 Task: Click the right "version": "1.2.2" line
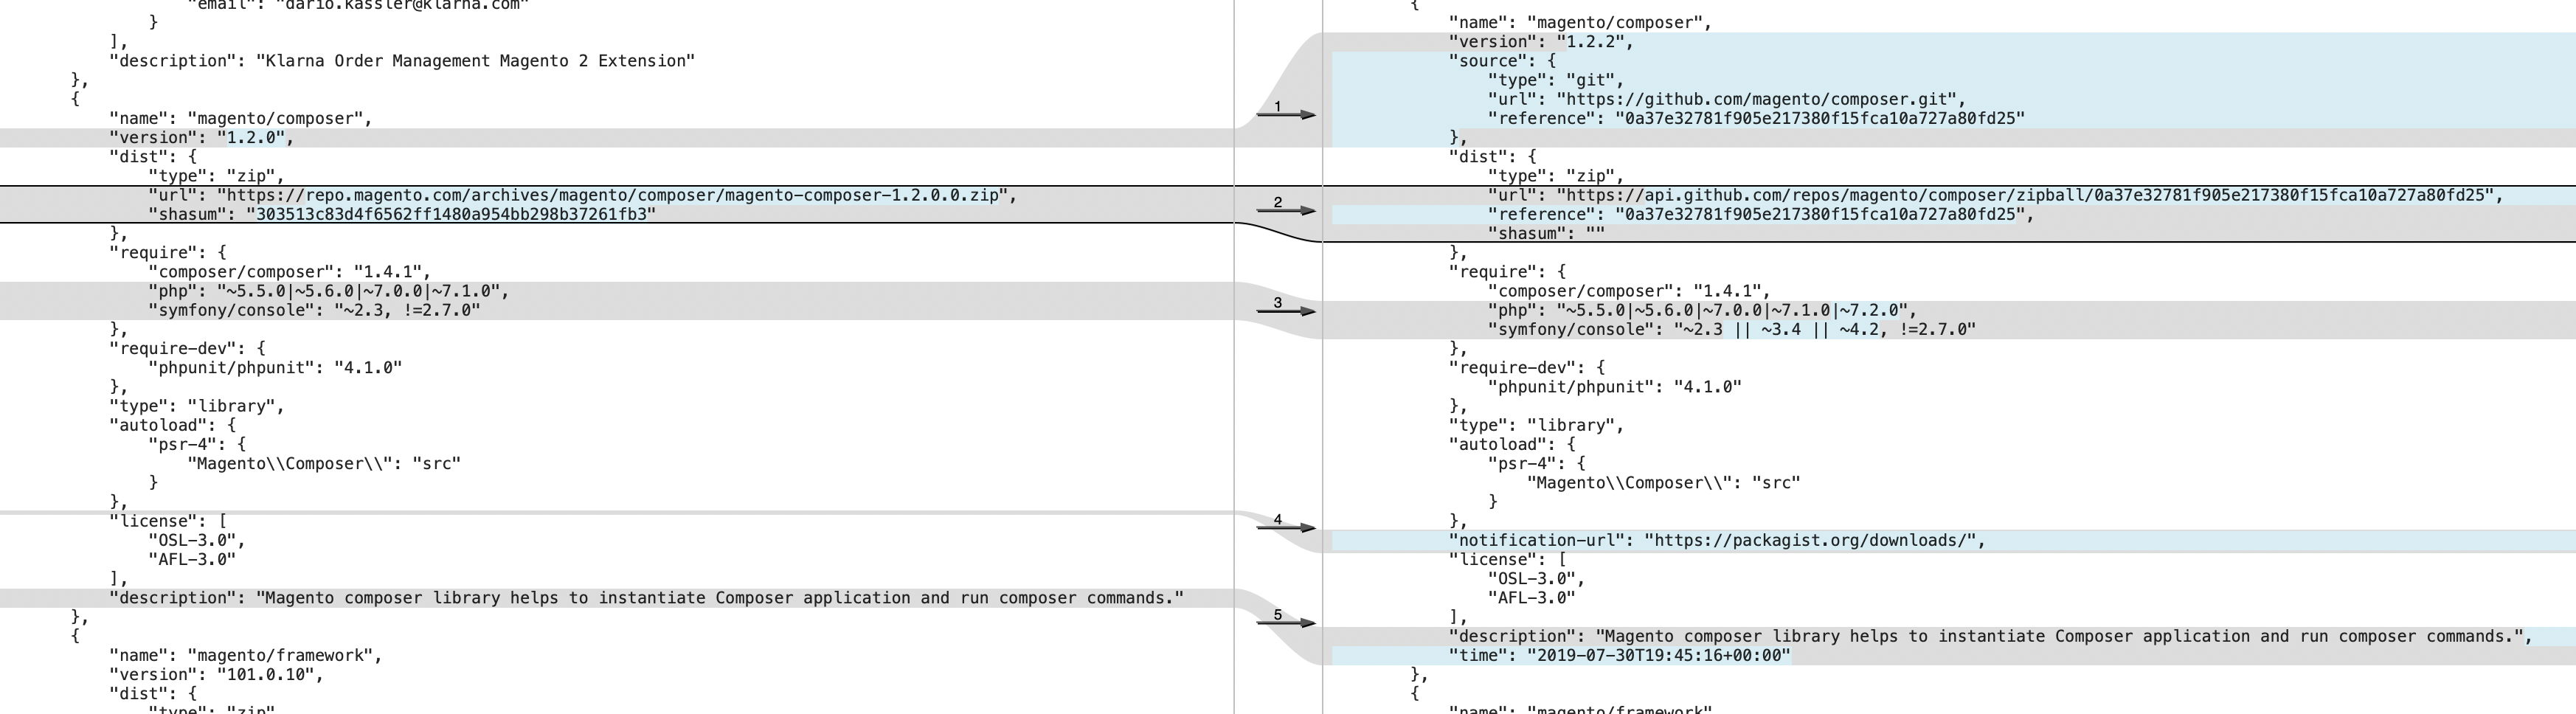click(x=1541, y=42)
